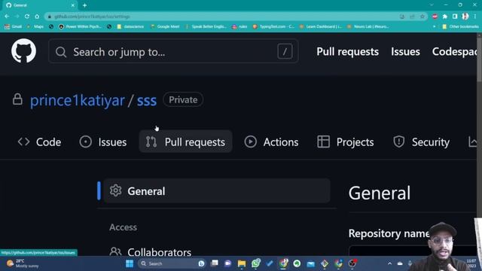Click the Private visibility badge
This screenshot has height=271, width=482.
coord(183,100)
